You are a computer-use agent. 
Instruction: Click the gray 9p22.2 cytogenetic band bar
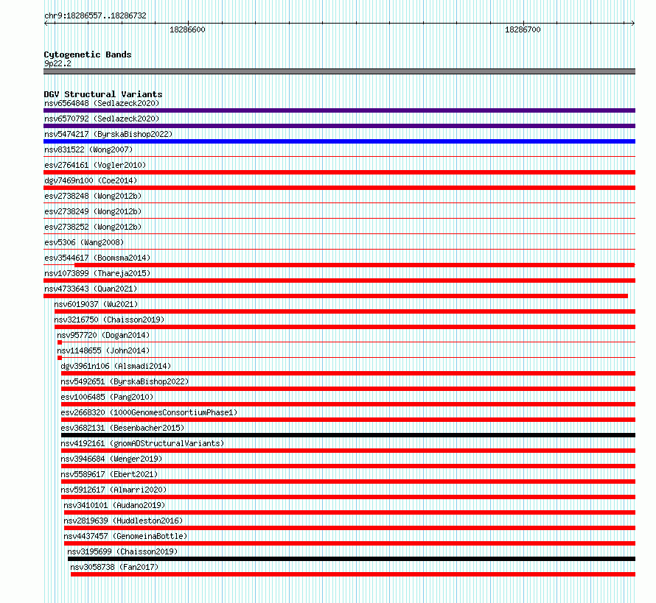coord(339,71)
